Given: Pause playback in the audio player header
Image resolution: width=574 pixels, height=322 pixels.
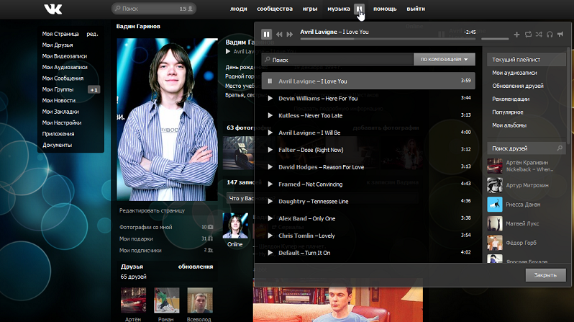Looking at the screenshot, I should [266, 34].
